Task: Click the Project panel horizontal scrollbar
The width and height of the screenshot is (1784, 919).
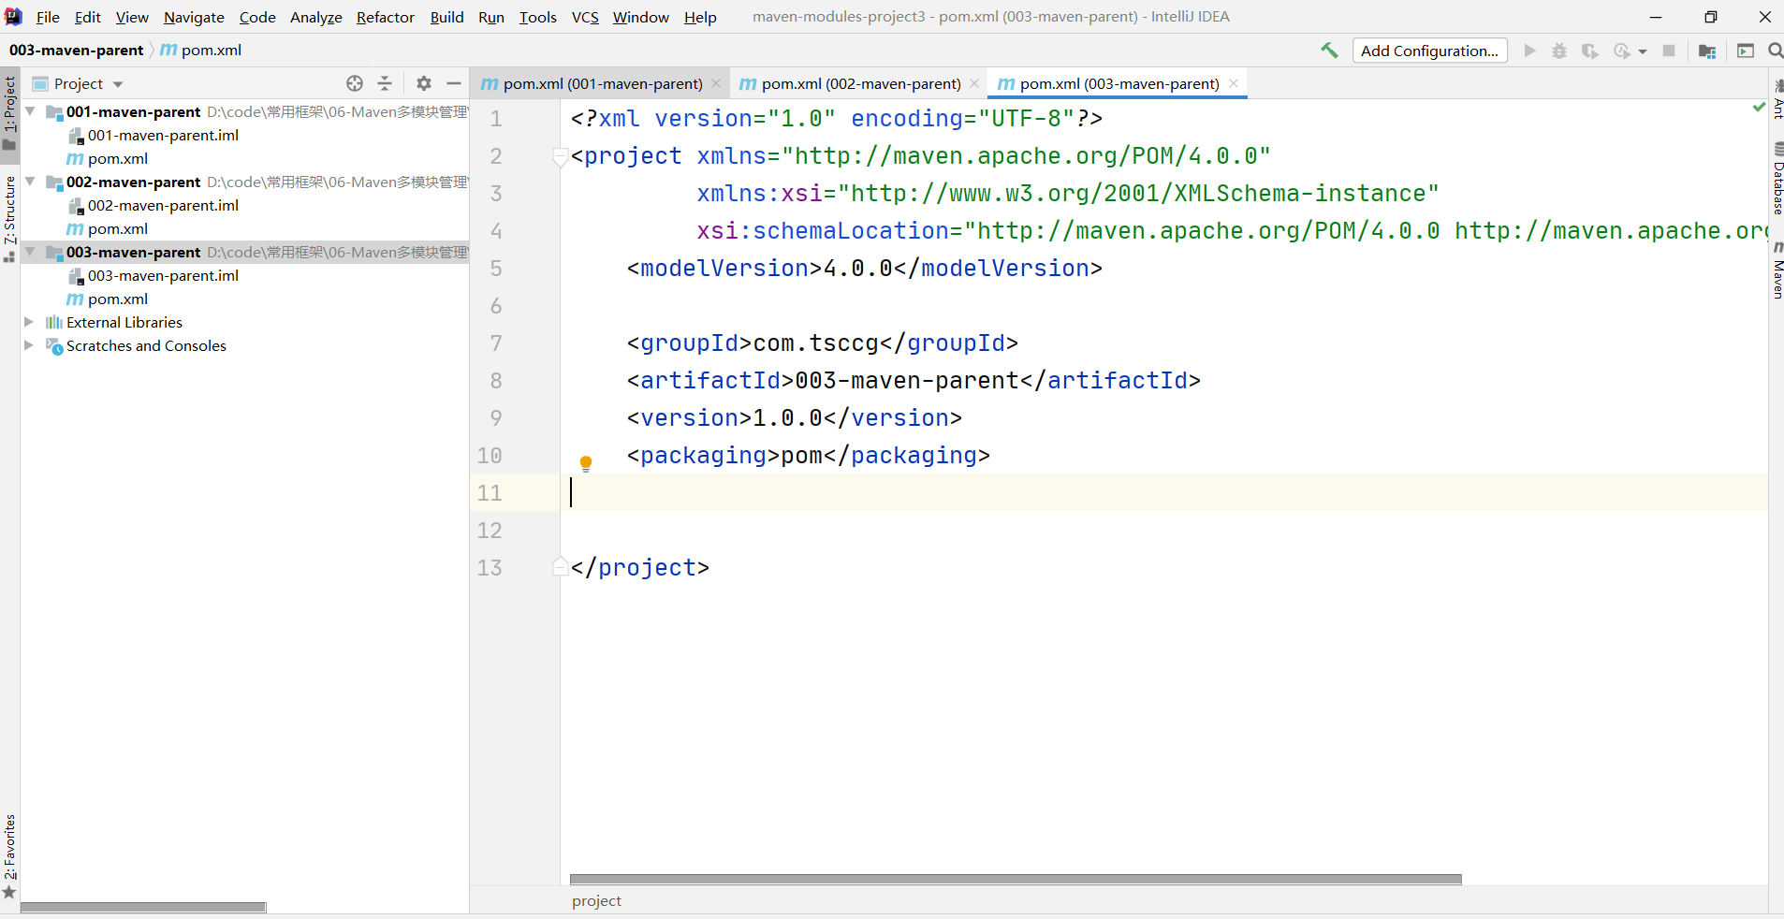Action: click(143, 907)
